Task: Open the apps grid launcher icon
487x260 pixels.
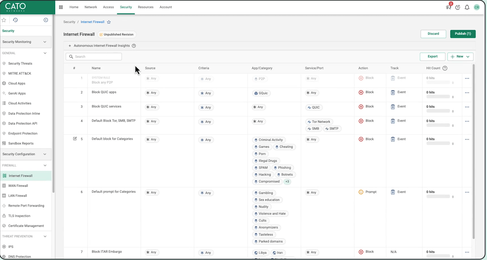Action: (x=61, y=7)
